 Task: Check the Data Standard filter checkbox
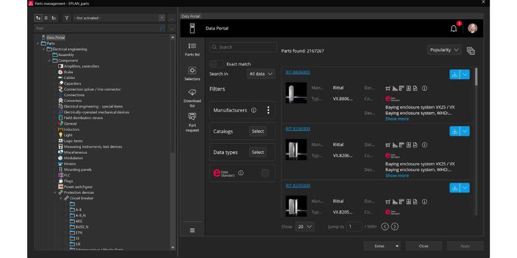(265, 173)
